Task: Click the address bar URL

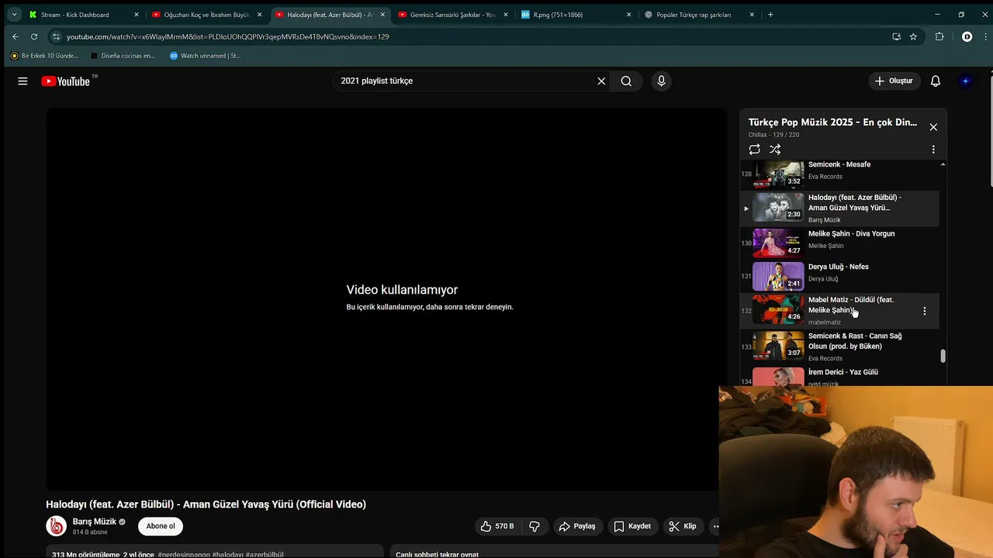Action: point(227,36)
